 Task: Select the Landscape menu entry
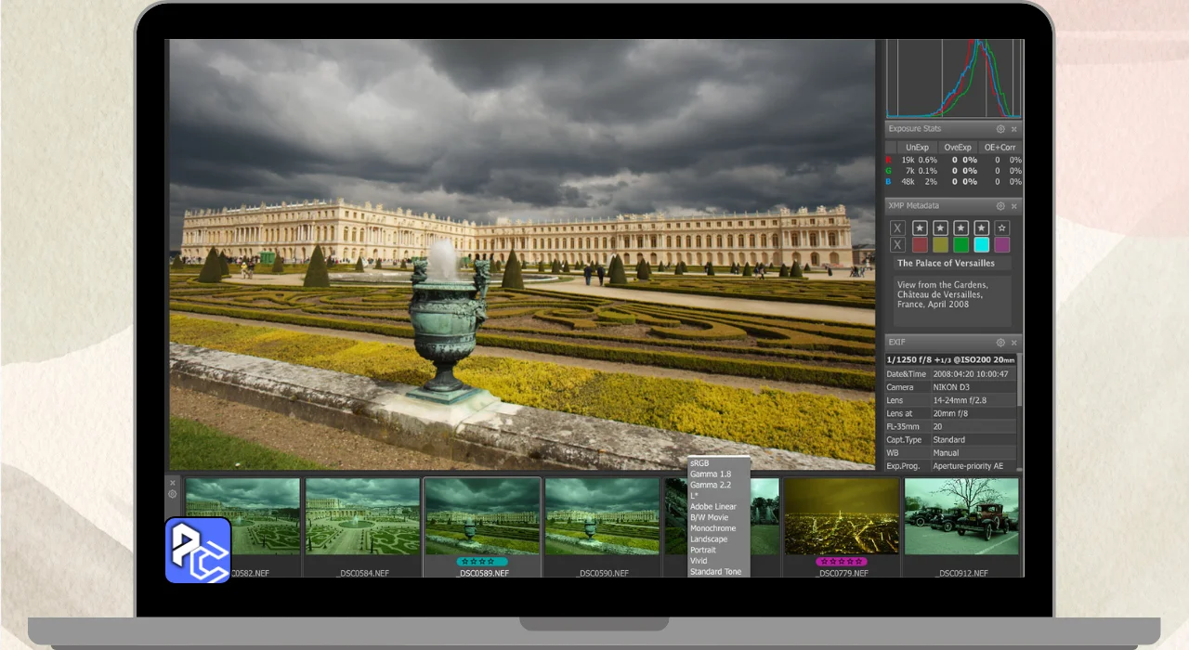click(709, 539)
